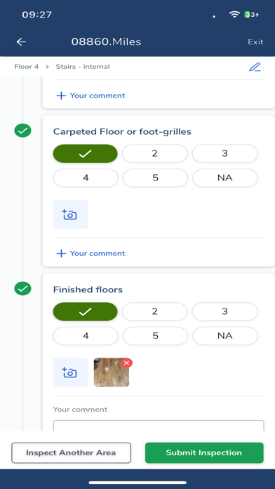Click green check beside Finished floors
The image size is (275, 489).
pyautogui.click(x=22, y=289)
